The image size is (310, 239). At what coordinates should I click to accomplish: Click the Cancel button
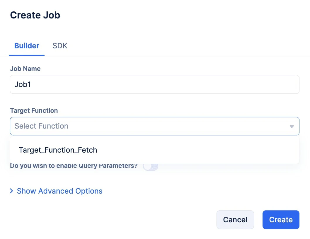[x=235, y=220]
